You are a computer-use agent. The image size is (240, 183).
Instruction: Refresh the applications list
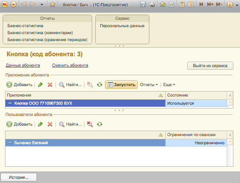point(100,85)
